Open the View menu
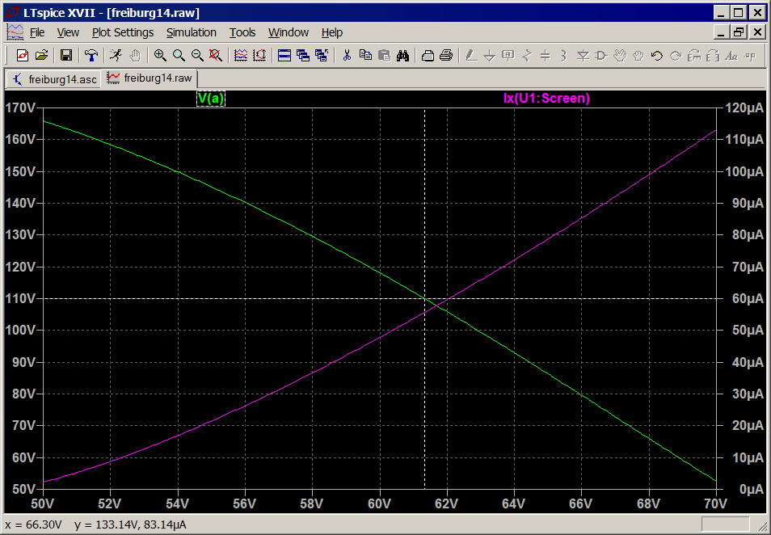Screen dimensions: 771x535 (68, 32)
